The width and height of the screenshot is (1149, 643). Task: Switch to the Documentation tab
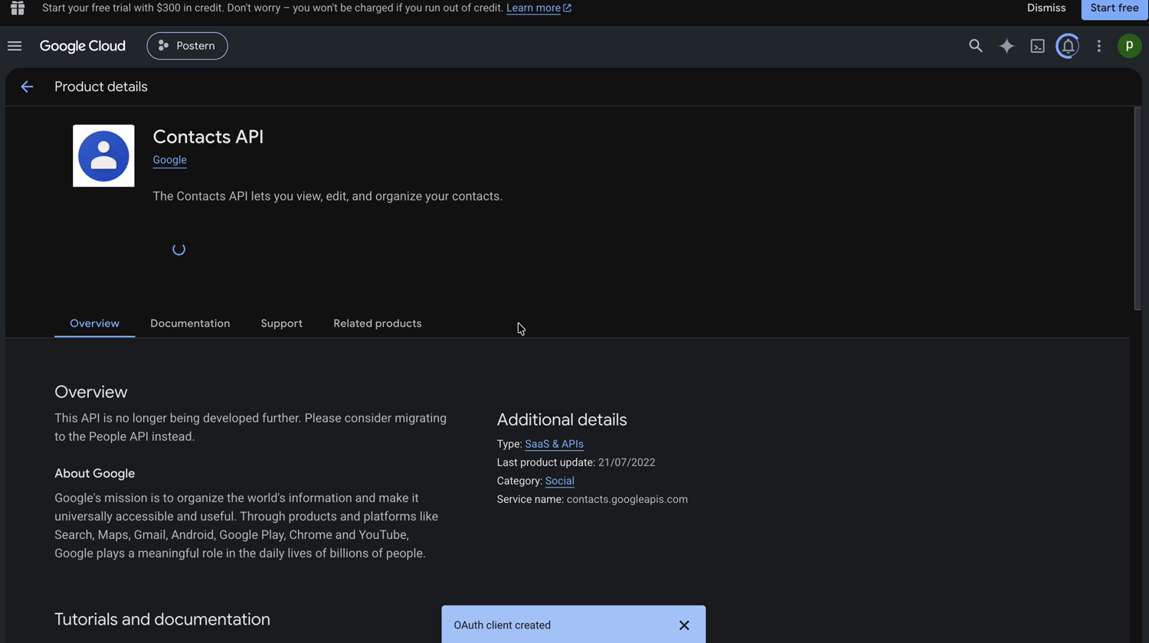[190, 323]
